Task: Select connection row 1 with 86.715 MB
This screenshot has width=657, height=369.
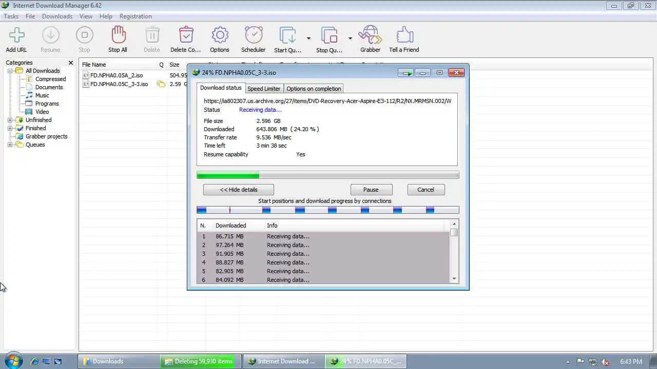Action: [x=323, y=236]
